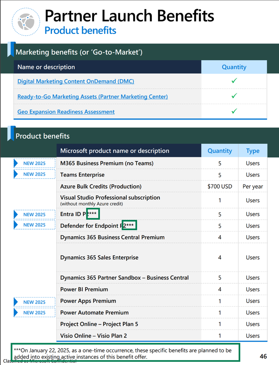
Task: Click the green checkmark for Digital Marketing Content
Action: (x=234, y=81)
